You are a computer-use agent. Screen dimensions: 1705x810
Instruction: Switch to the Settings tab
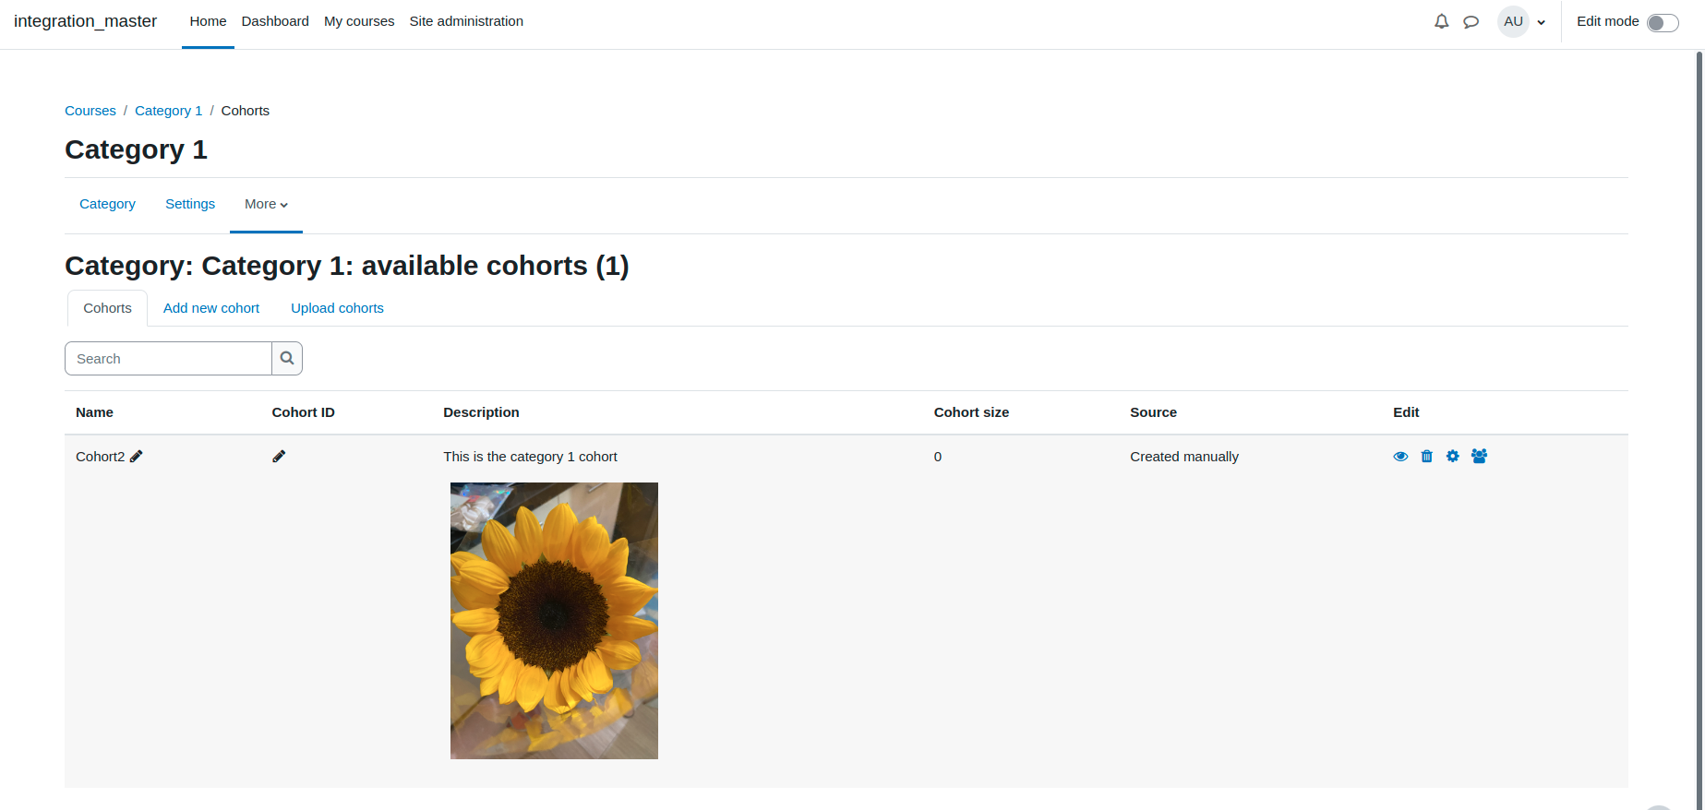(x=190, y=204)
